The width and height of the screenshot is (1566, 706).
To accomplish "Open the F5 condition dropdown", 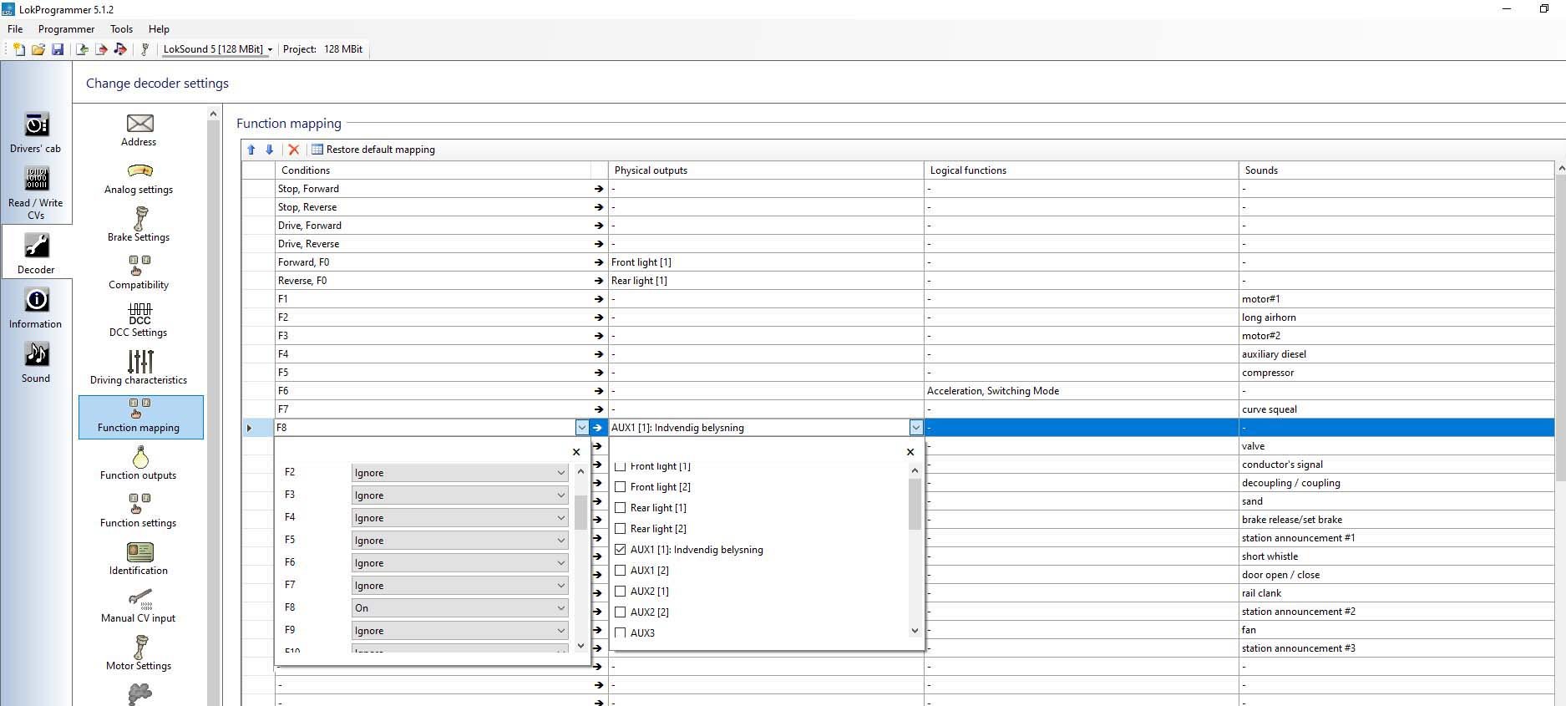I will tap(459, 541).
